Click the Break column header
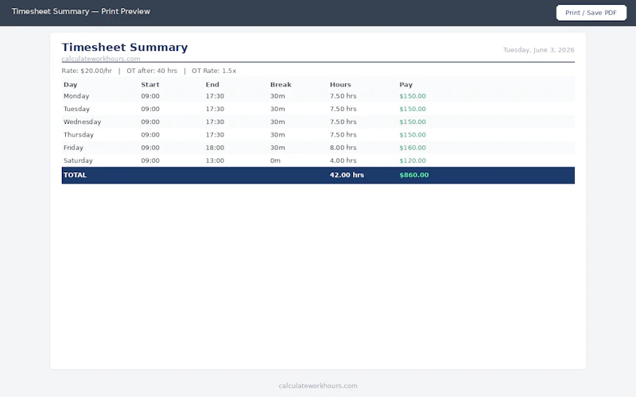The height and width of the screenshot is (397, 636). pos(281,85)
